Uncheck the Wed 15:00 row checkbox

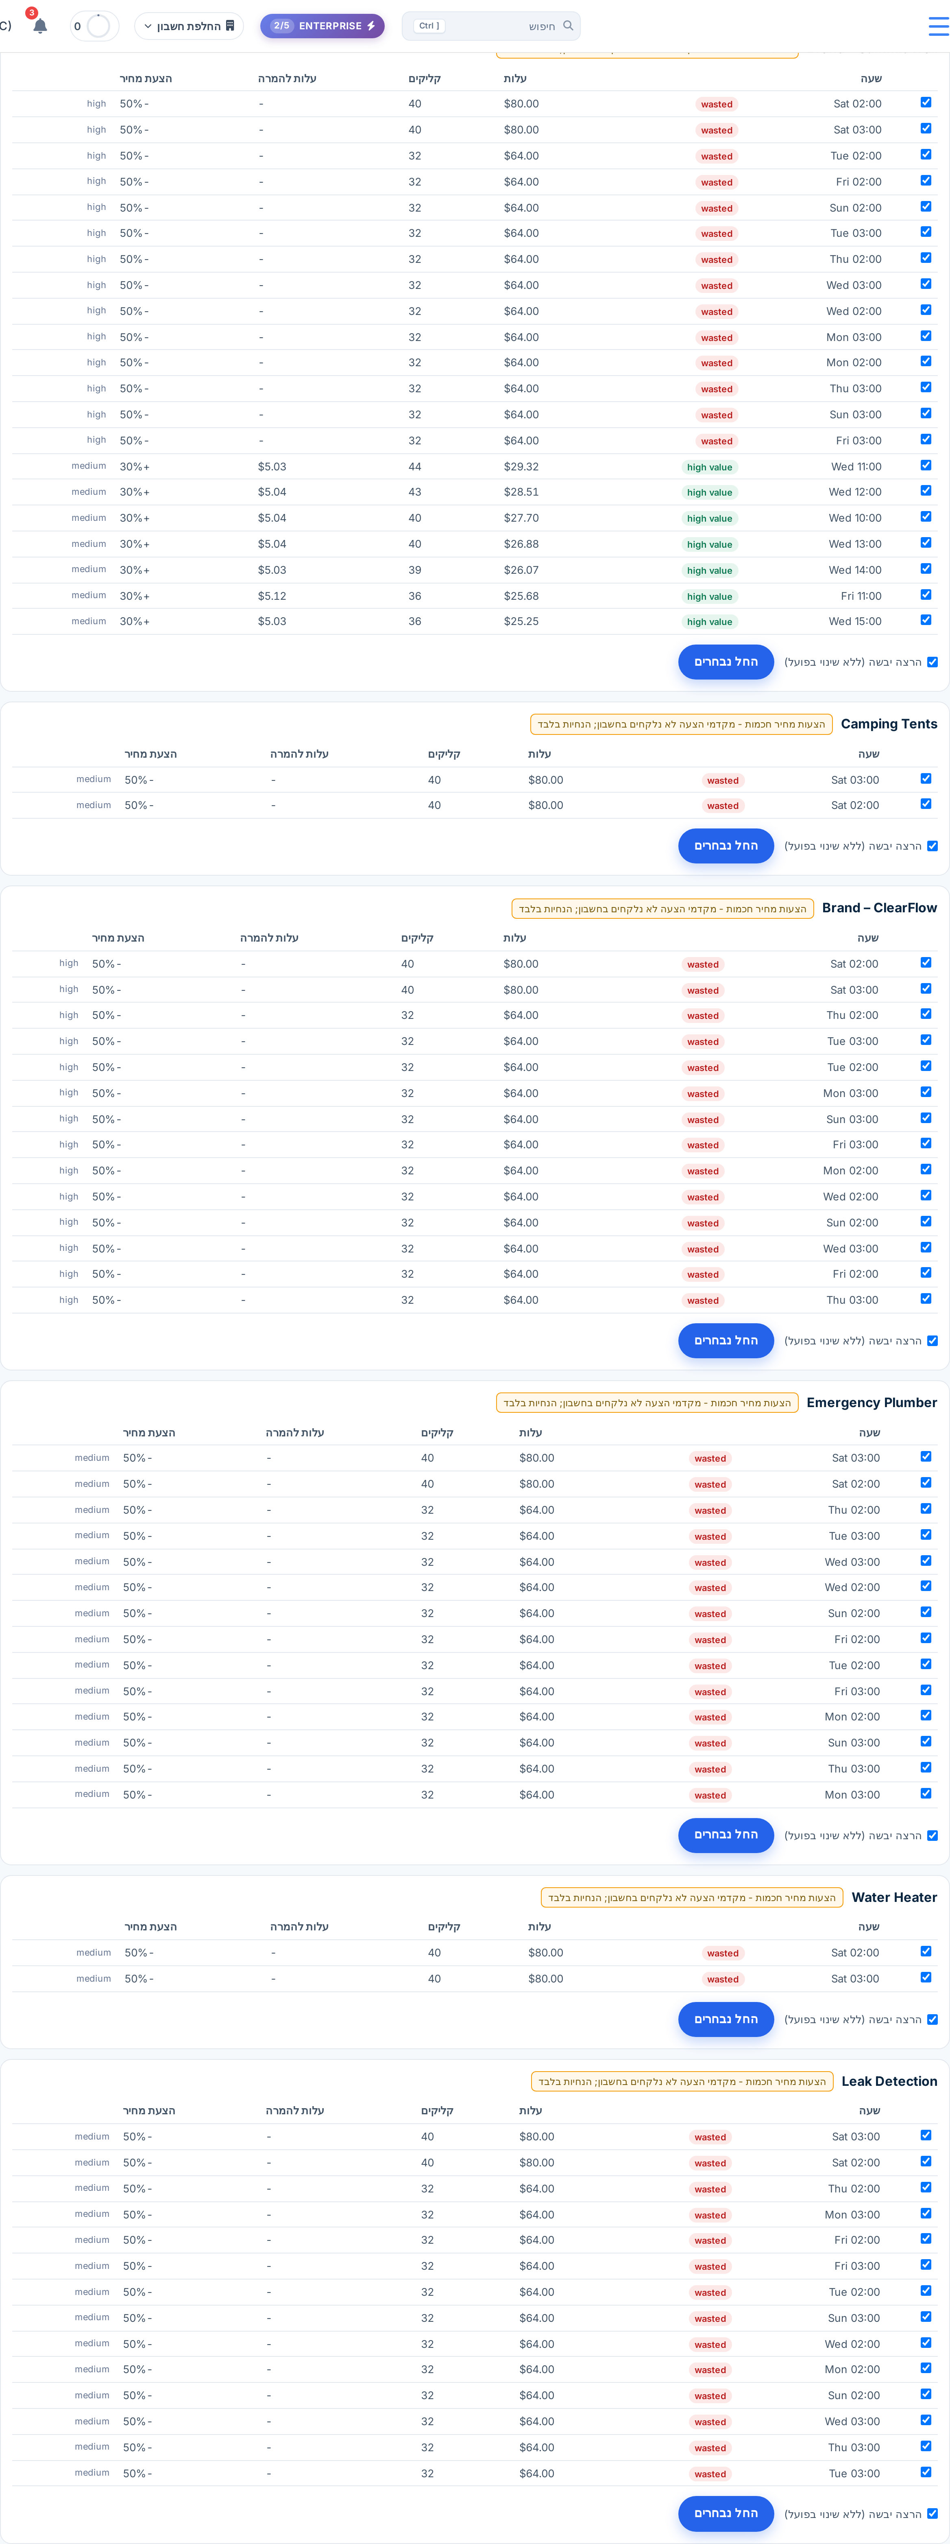tap(925, 620)
